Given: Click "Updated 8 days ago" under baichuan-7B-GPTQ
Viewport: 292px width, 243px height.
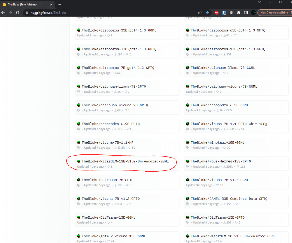Looking at the screenshot, I should pos(97,185).
